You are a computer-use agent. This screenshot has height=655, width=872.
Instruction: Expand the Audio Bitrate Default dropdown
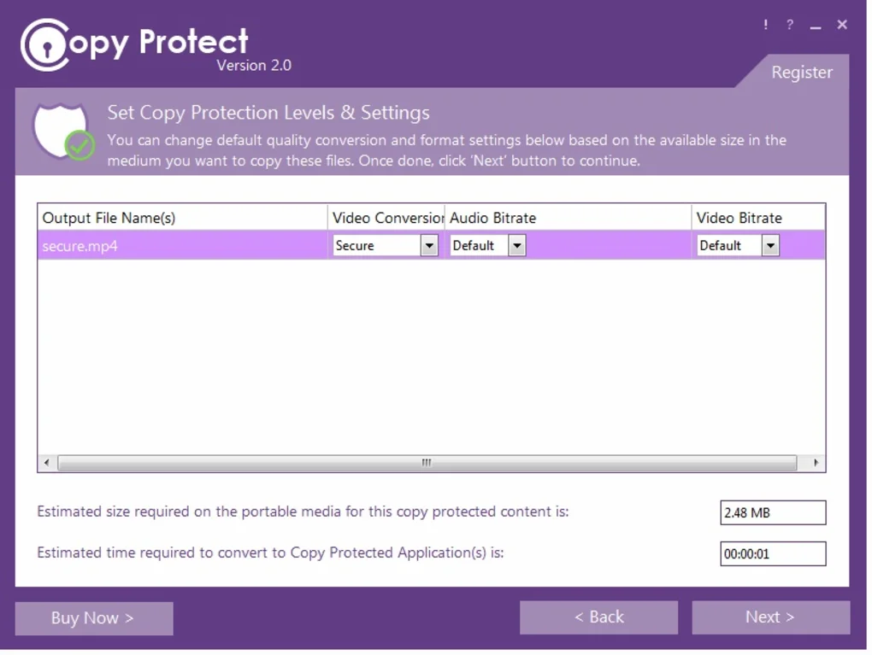tap(487, 246)
